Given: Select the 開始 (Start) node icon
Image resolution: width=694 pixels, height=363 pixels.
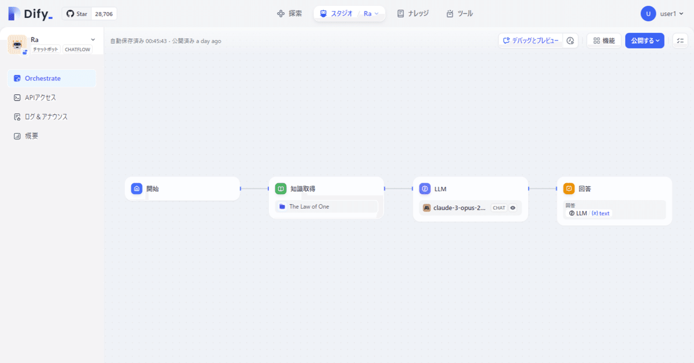Looking at the screenshot, I should point(136,188).
